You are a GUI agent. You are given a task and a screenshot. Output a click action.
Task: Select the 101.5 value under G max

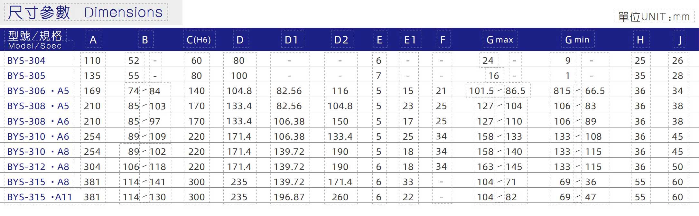click(481, 91)
